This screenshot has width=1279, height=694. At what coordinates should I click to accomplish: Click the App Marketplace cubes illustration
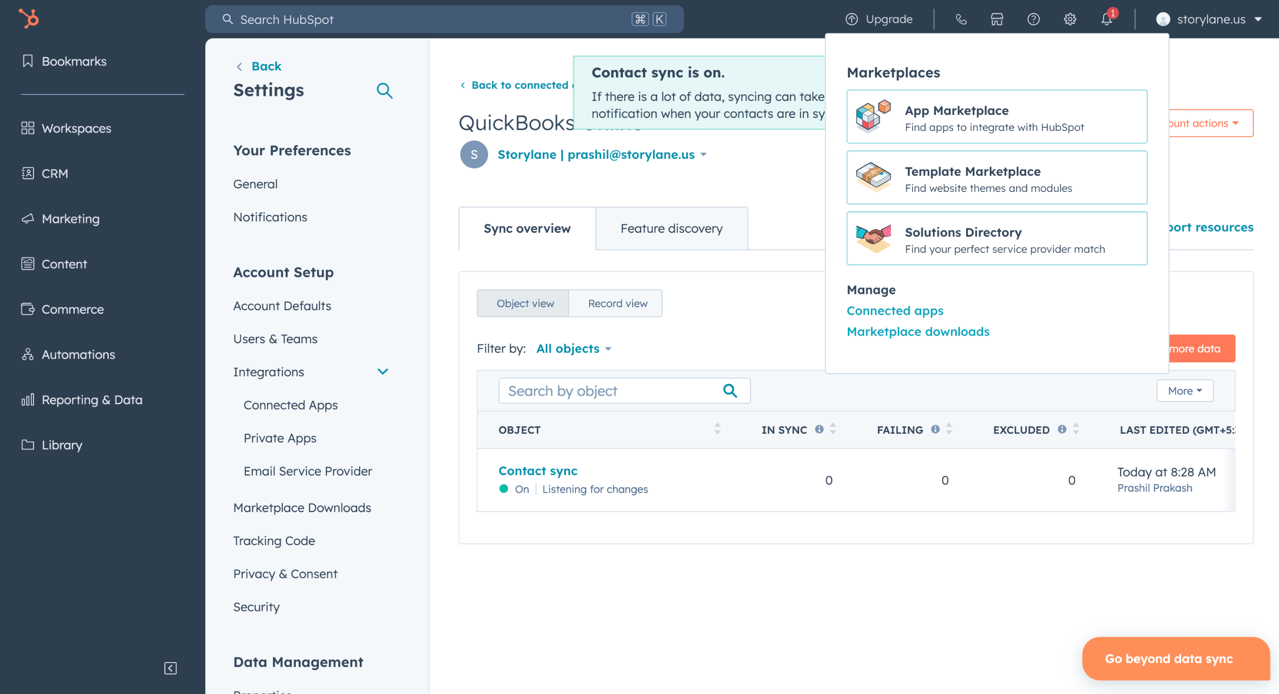873,116
